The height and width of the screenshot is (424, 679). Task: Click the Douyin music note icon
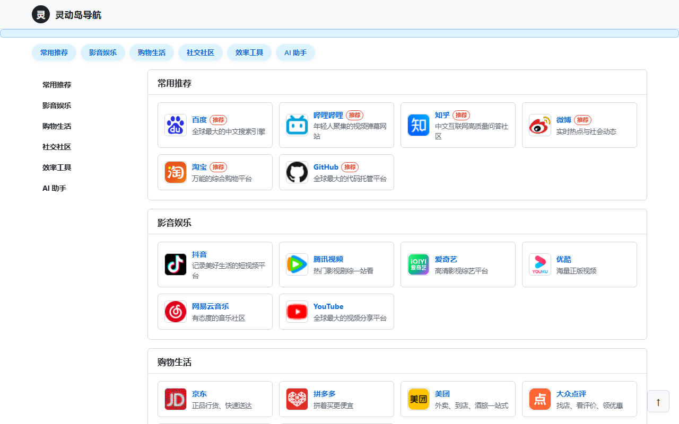(x=176, y=264)
